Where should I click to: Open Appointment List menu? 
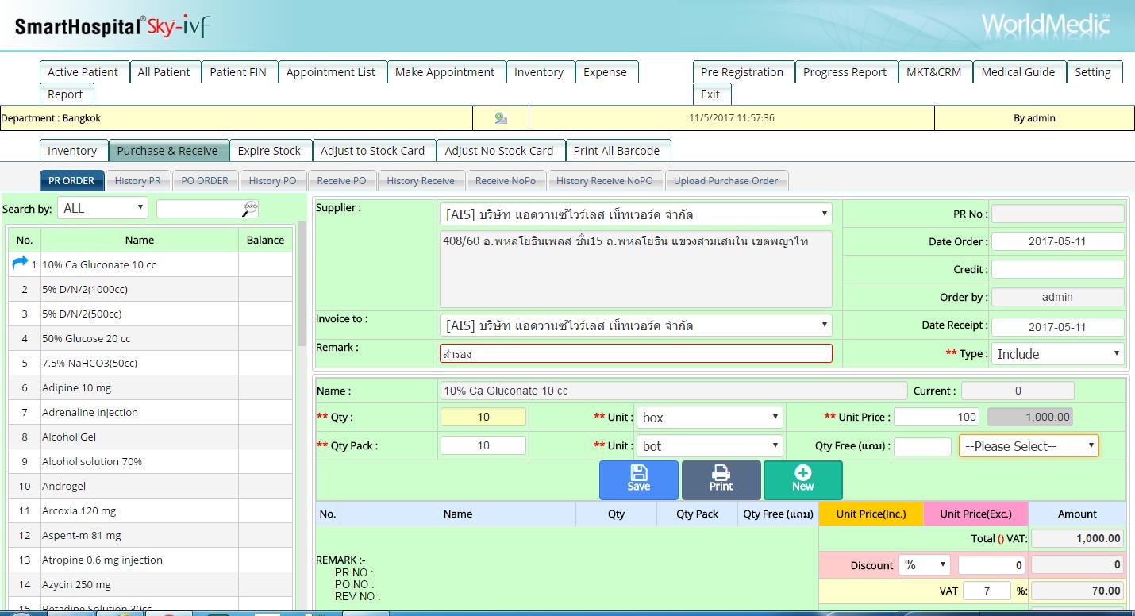[x=331, y=71]
